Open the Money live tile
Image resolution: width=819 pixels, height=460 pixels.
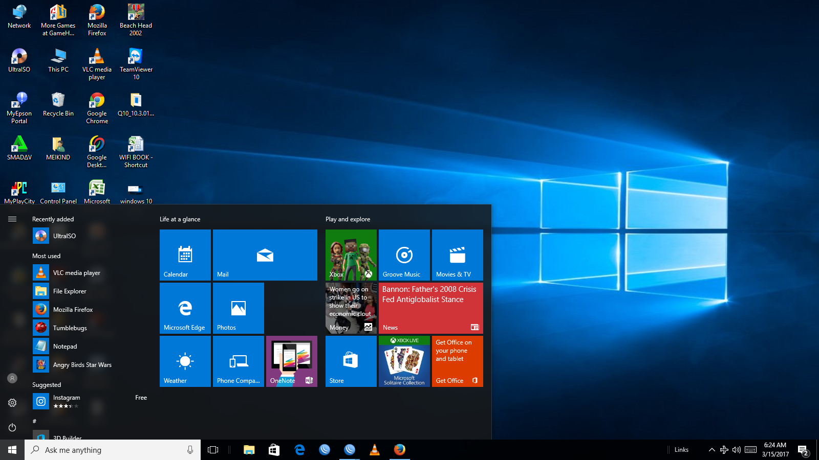pyautogui.click(x=351, y=308)
